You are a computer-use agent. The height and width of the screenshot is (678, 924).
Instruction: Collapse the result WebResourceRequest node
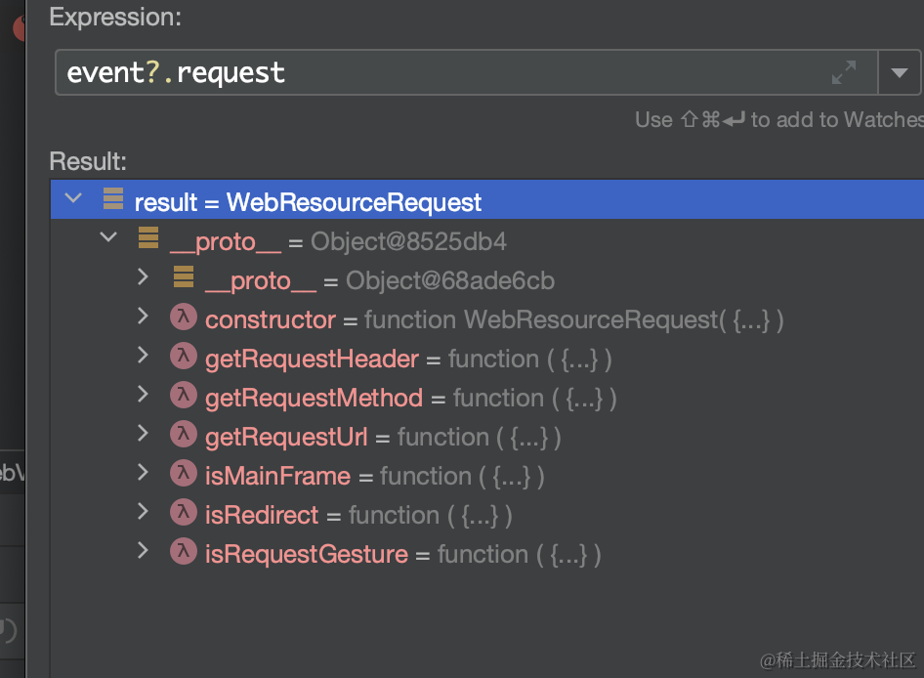(73, 200)
